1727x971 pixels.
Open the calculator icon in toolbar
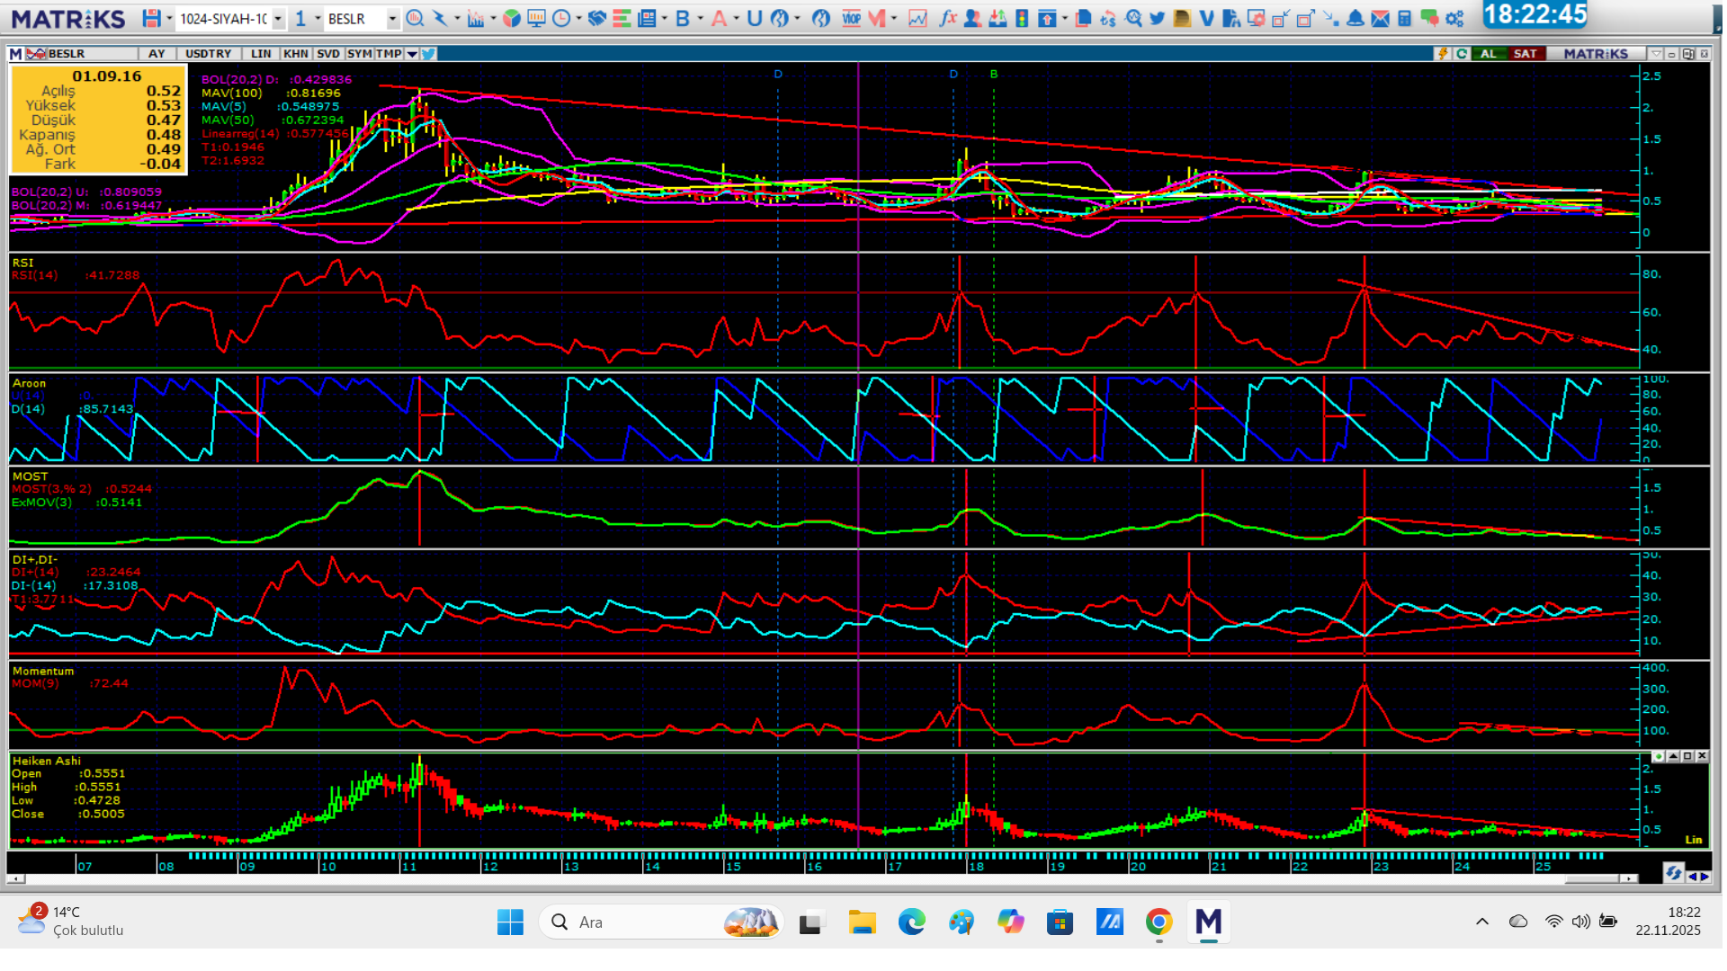pyautogui.click(x=1404, y=18)
